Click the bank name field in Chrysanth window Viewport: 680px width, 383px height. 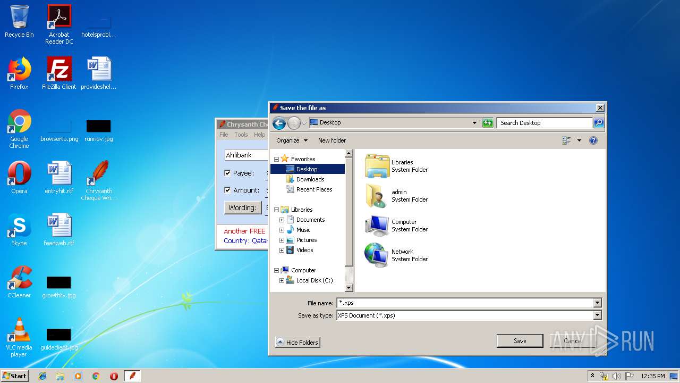(245, 155)
